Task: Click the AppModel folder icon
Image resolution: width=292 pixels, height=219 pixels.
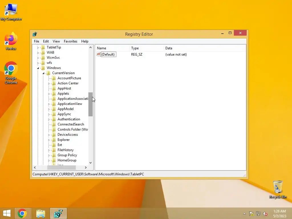Action: pos(54,109)
